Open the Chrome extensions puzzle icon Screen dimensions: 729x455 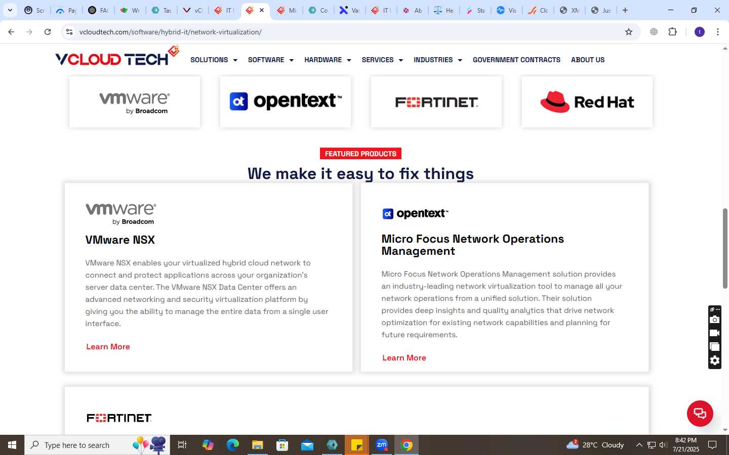(672, 32)
